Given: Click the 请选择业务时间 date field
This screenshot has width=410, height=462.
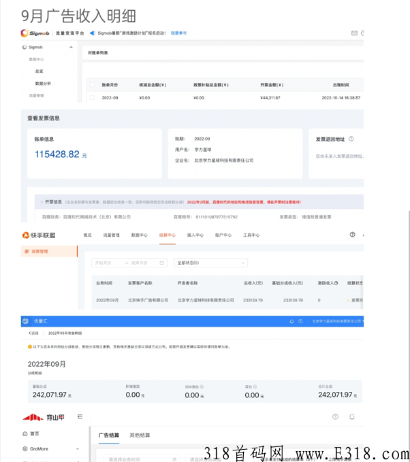Looking at the screenshot, I should point(141,459).
